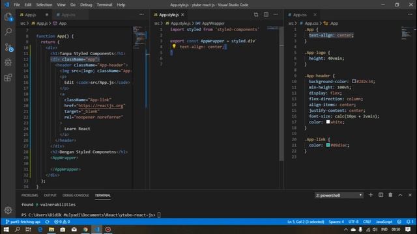Open the File menu

click(17, 5)
